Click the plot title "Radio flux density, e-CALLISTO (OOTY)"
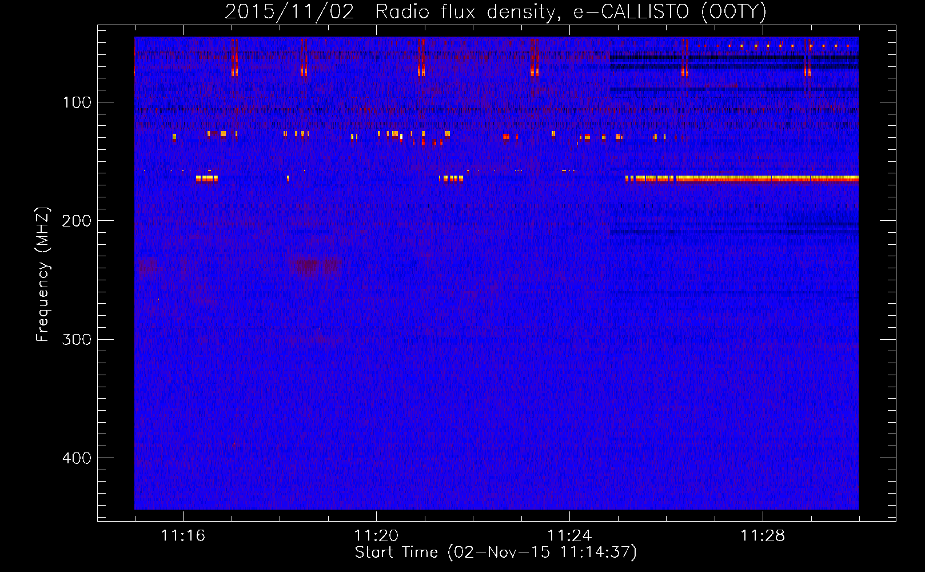This screenshot has height=572, width=925. [571, 11]
